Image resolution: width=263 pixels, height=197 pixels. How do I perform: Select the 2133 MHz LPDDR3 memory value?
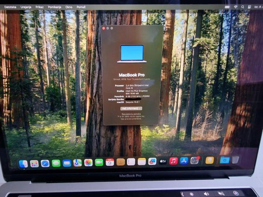137,96
